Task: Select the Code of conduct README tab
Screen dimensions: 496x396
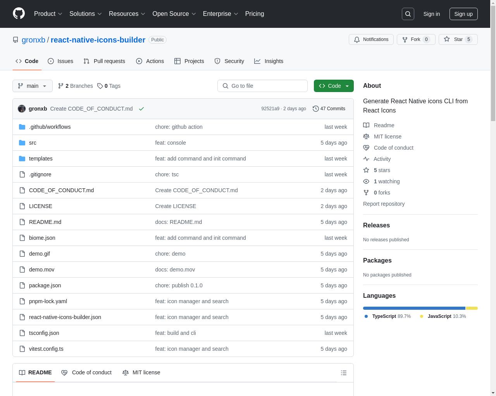Action: coord(86,372)
